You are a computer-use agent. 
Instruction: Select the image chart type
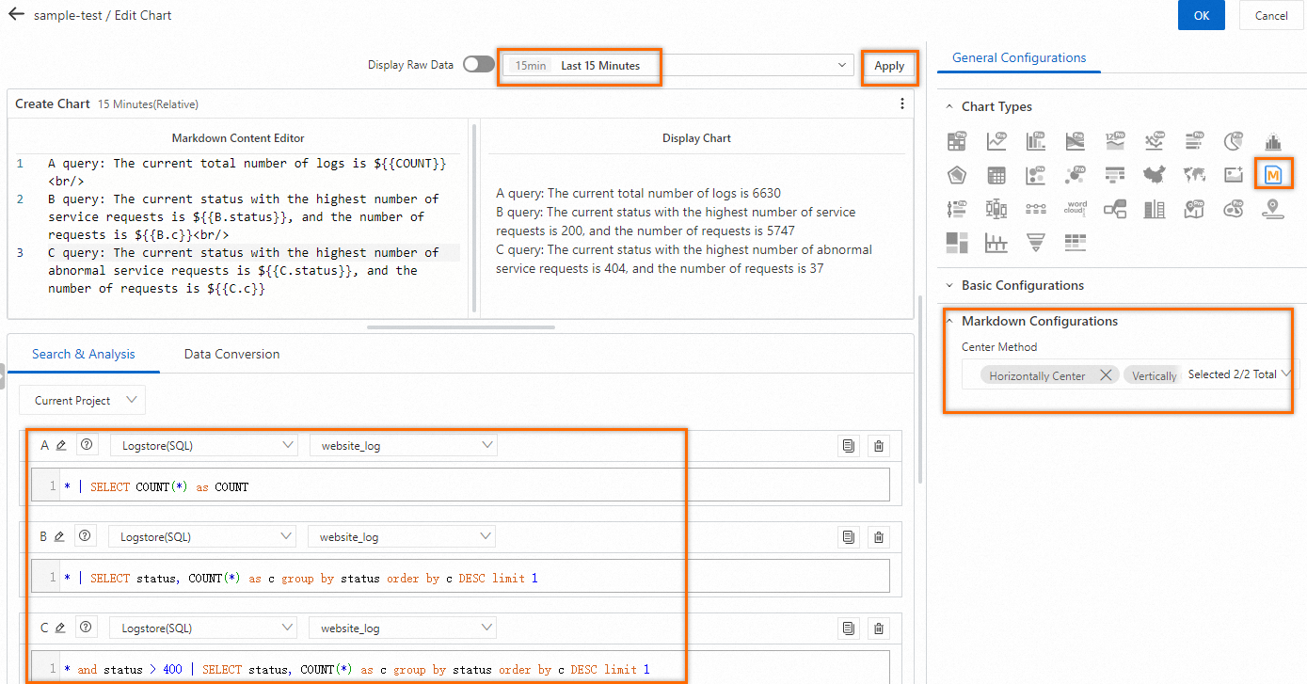1234,175
